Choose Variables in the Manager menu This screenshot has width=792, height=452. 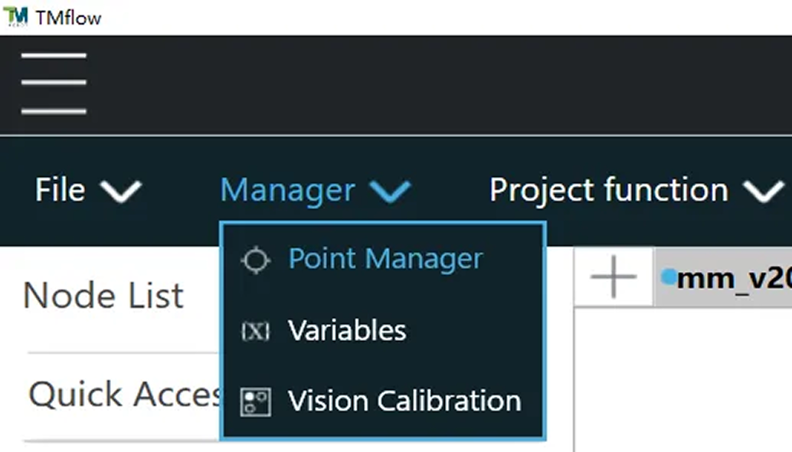(x=347, y=331)
